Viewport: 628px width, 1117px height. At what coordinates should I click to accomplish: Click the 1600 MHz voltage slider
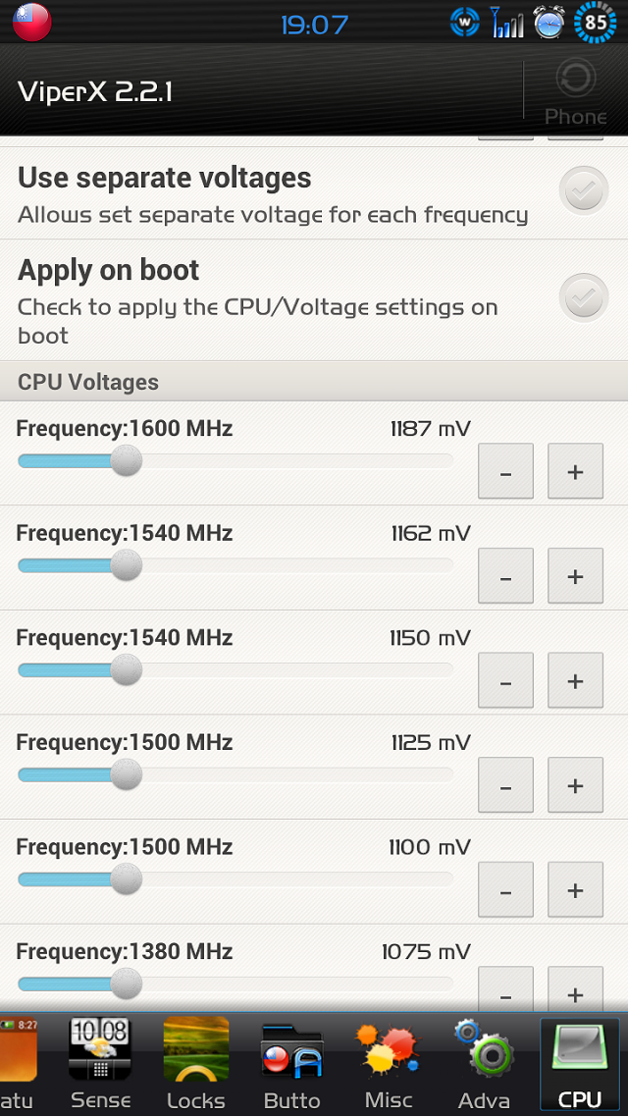click(235, 461)
